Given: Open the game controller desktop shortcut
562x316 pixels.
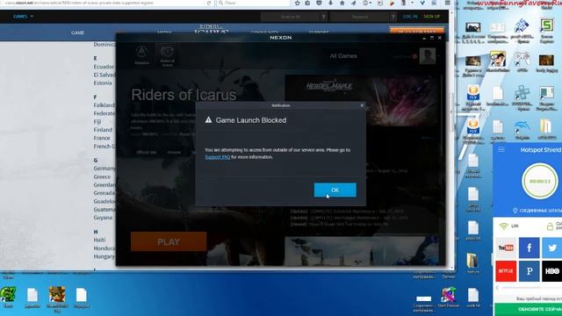Looking at the screenshot, I should (522, 61).
